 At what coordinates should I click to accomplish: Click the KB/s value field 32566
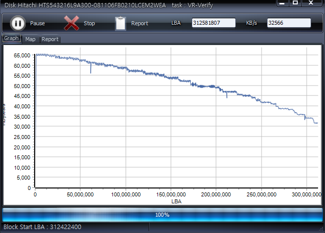(289, 23)
